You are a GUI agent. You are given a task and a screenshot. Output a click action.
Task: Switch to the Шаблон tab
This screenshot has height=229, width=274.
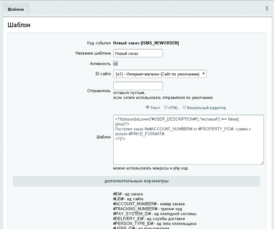(x=16, y=9)
